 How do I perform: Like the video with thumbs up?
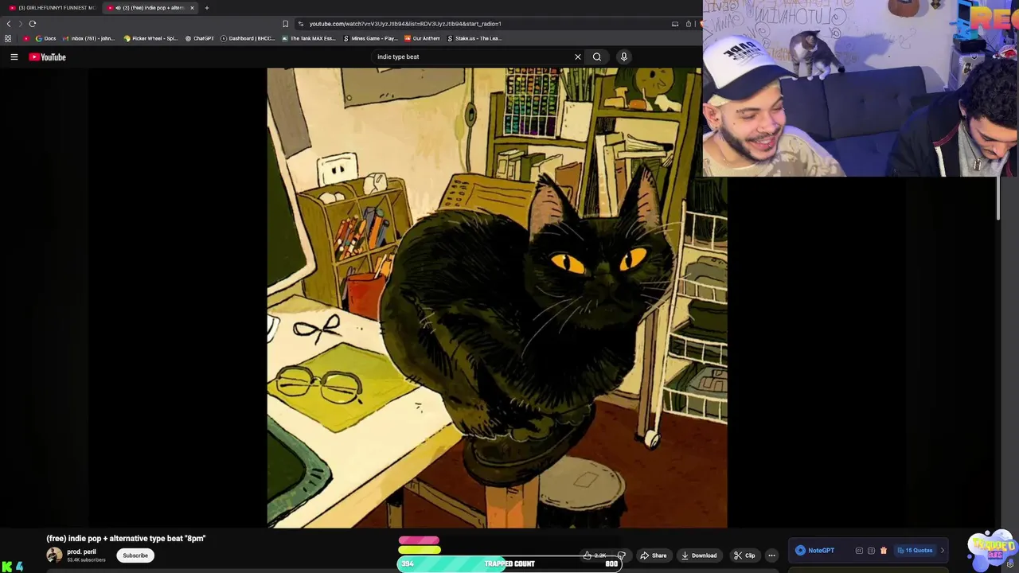pyautogui.click(x=594, y=555)
